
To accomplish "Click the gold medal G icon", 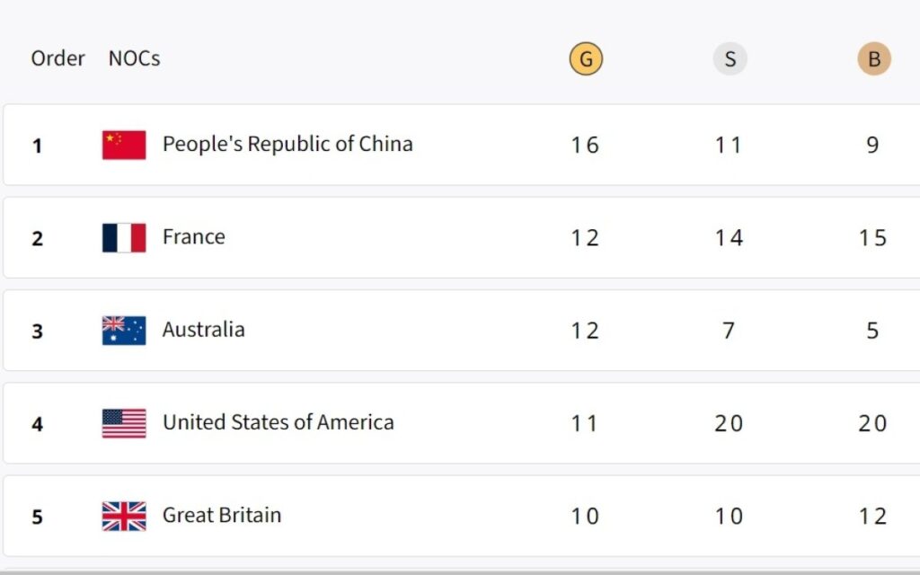I will (x=586, y=59).
